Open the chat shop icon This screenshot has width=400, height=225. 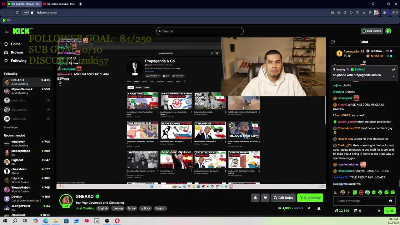[356, 211]
